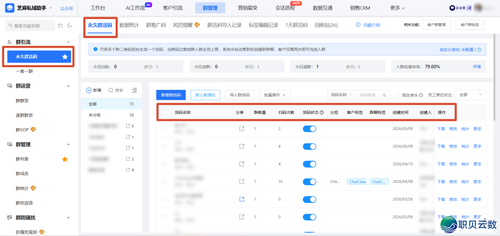Select the 未分组 59 group

(x=111, y=115)
